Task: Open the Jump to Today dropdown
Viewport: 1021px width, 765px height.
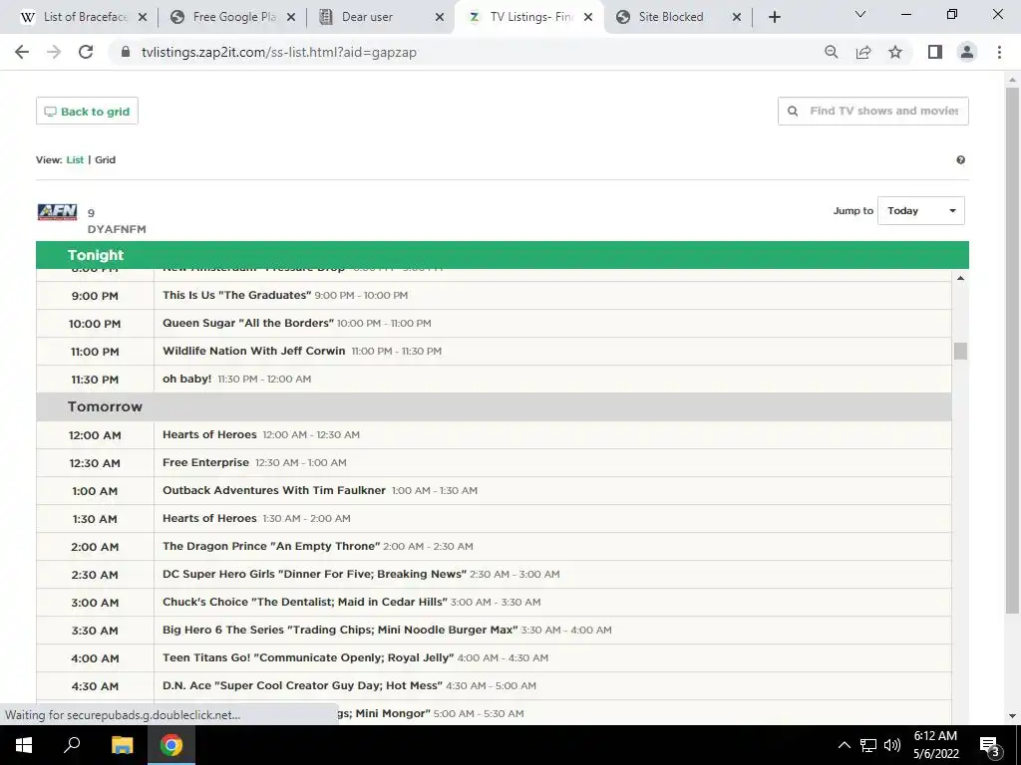Action: (x=920, y=211)
